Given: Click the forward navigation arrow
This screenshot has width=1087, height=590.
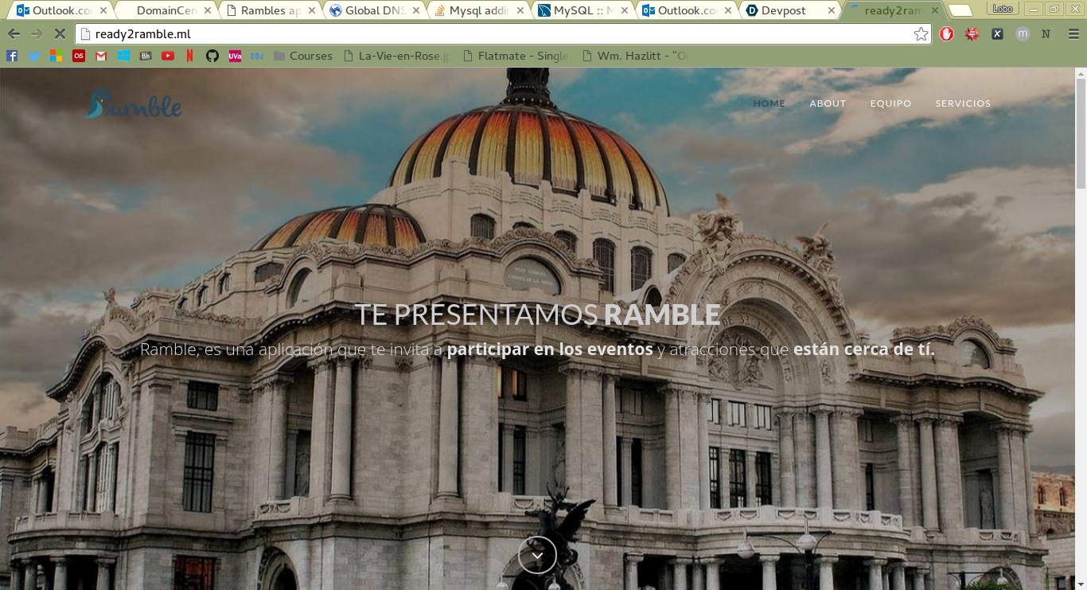Looking at the screenshot, I should tap(36, 34).
